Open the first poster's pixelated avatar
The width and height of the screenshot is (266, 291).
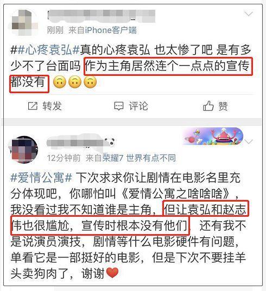click(x=23, y=22)
